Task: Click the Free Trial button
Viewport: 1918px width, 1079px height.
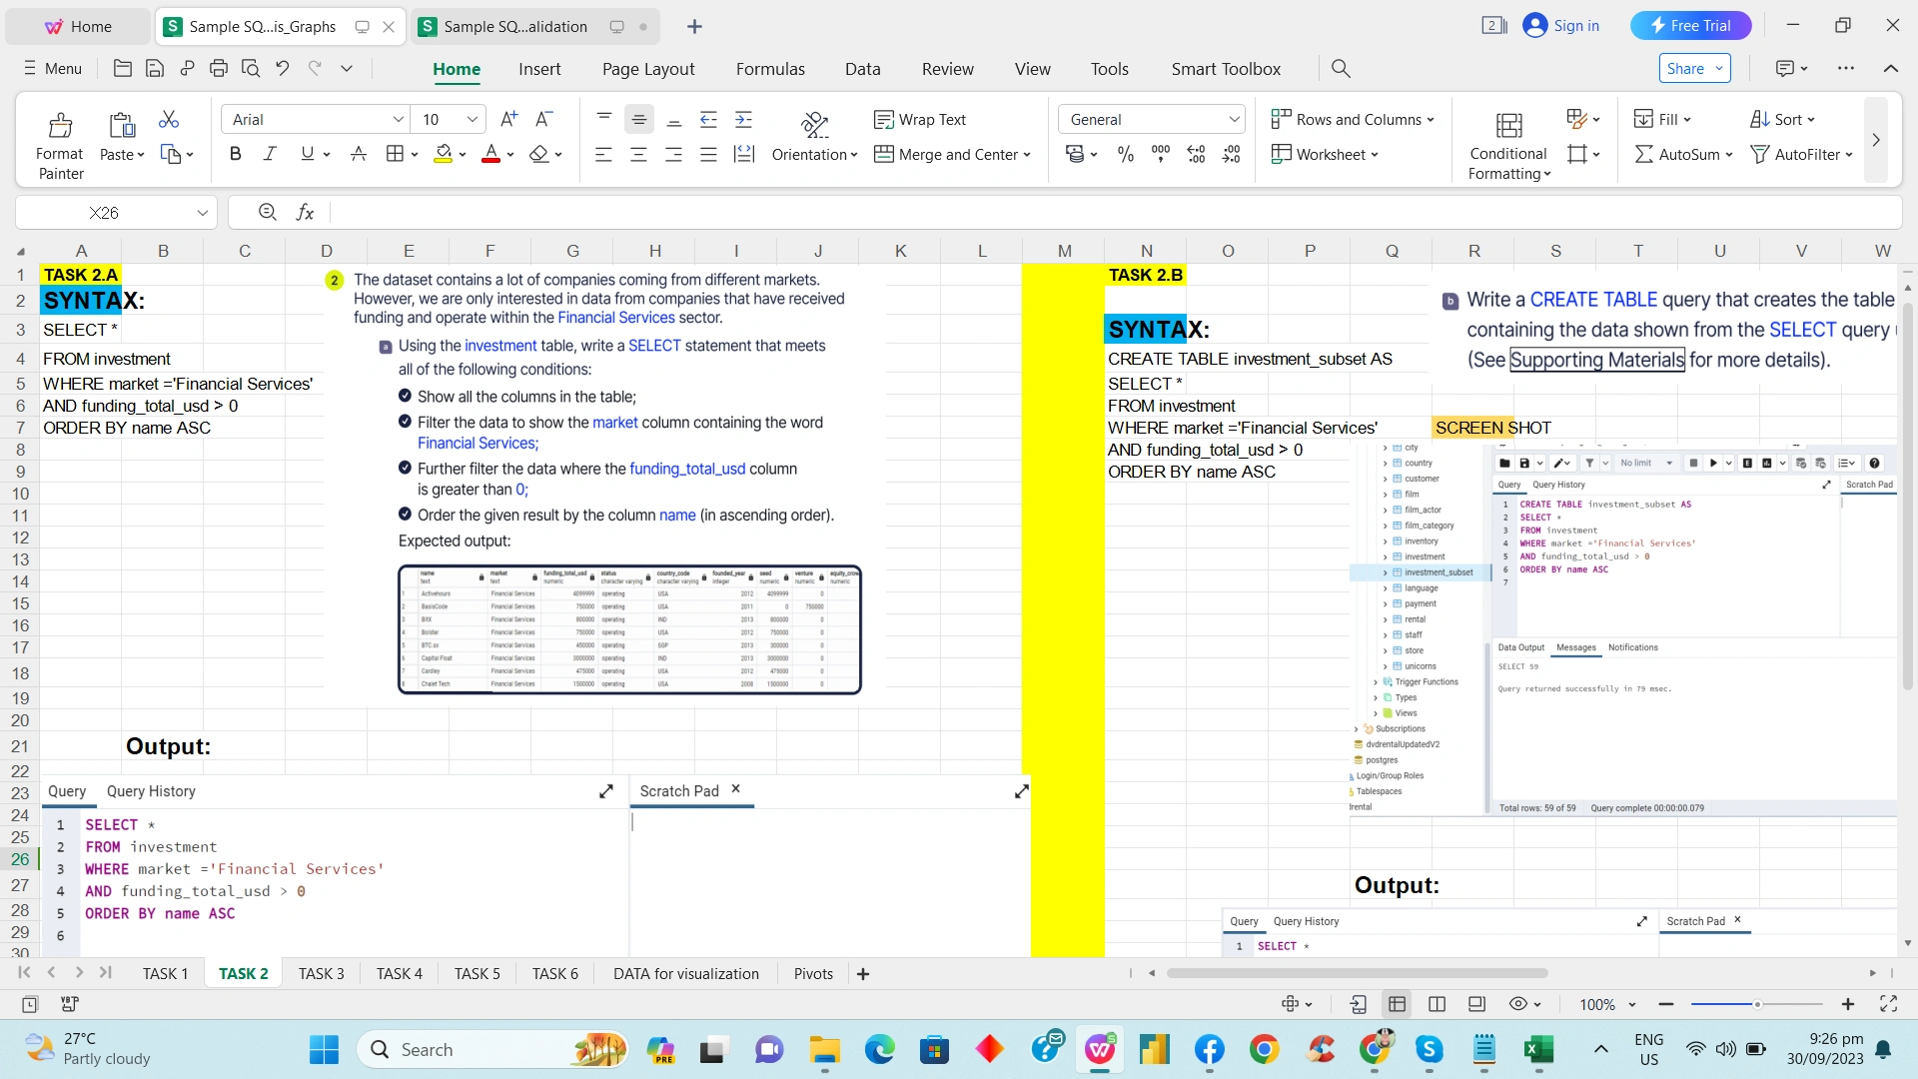Action: (x=1690, y=26)
